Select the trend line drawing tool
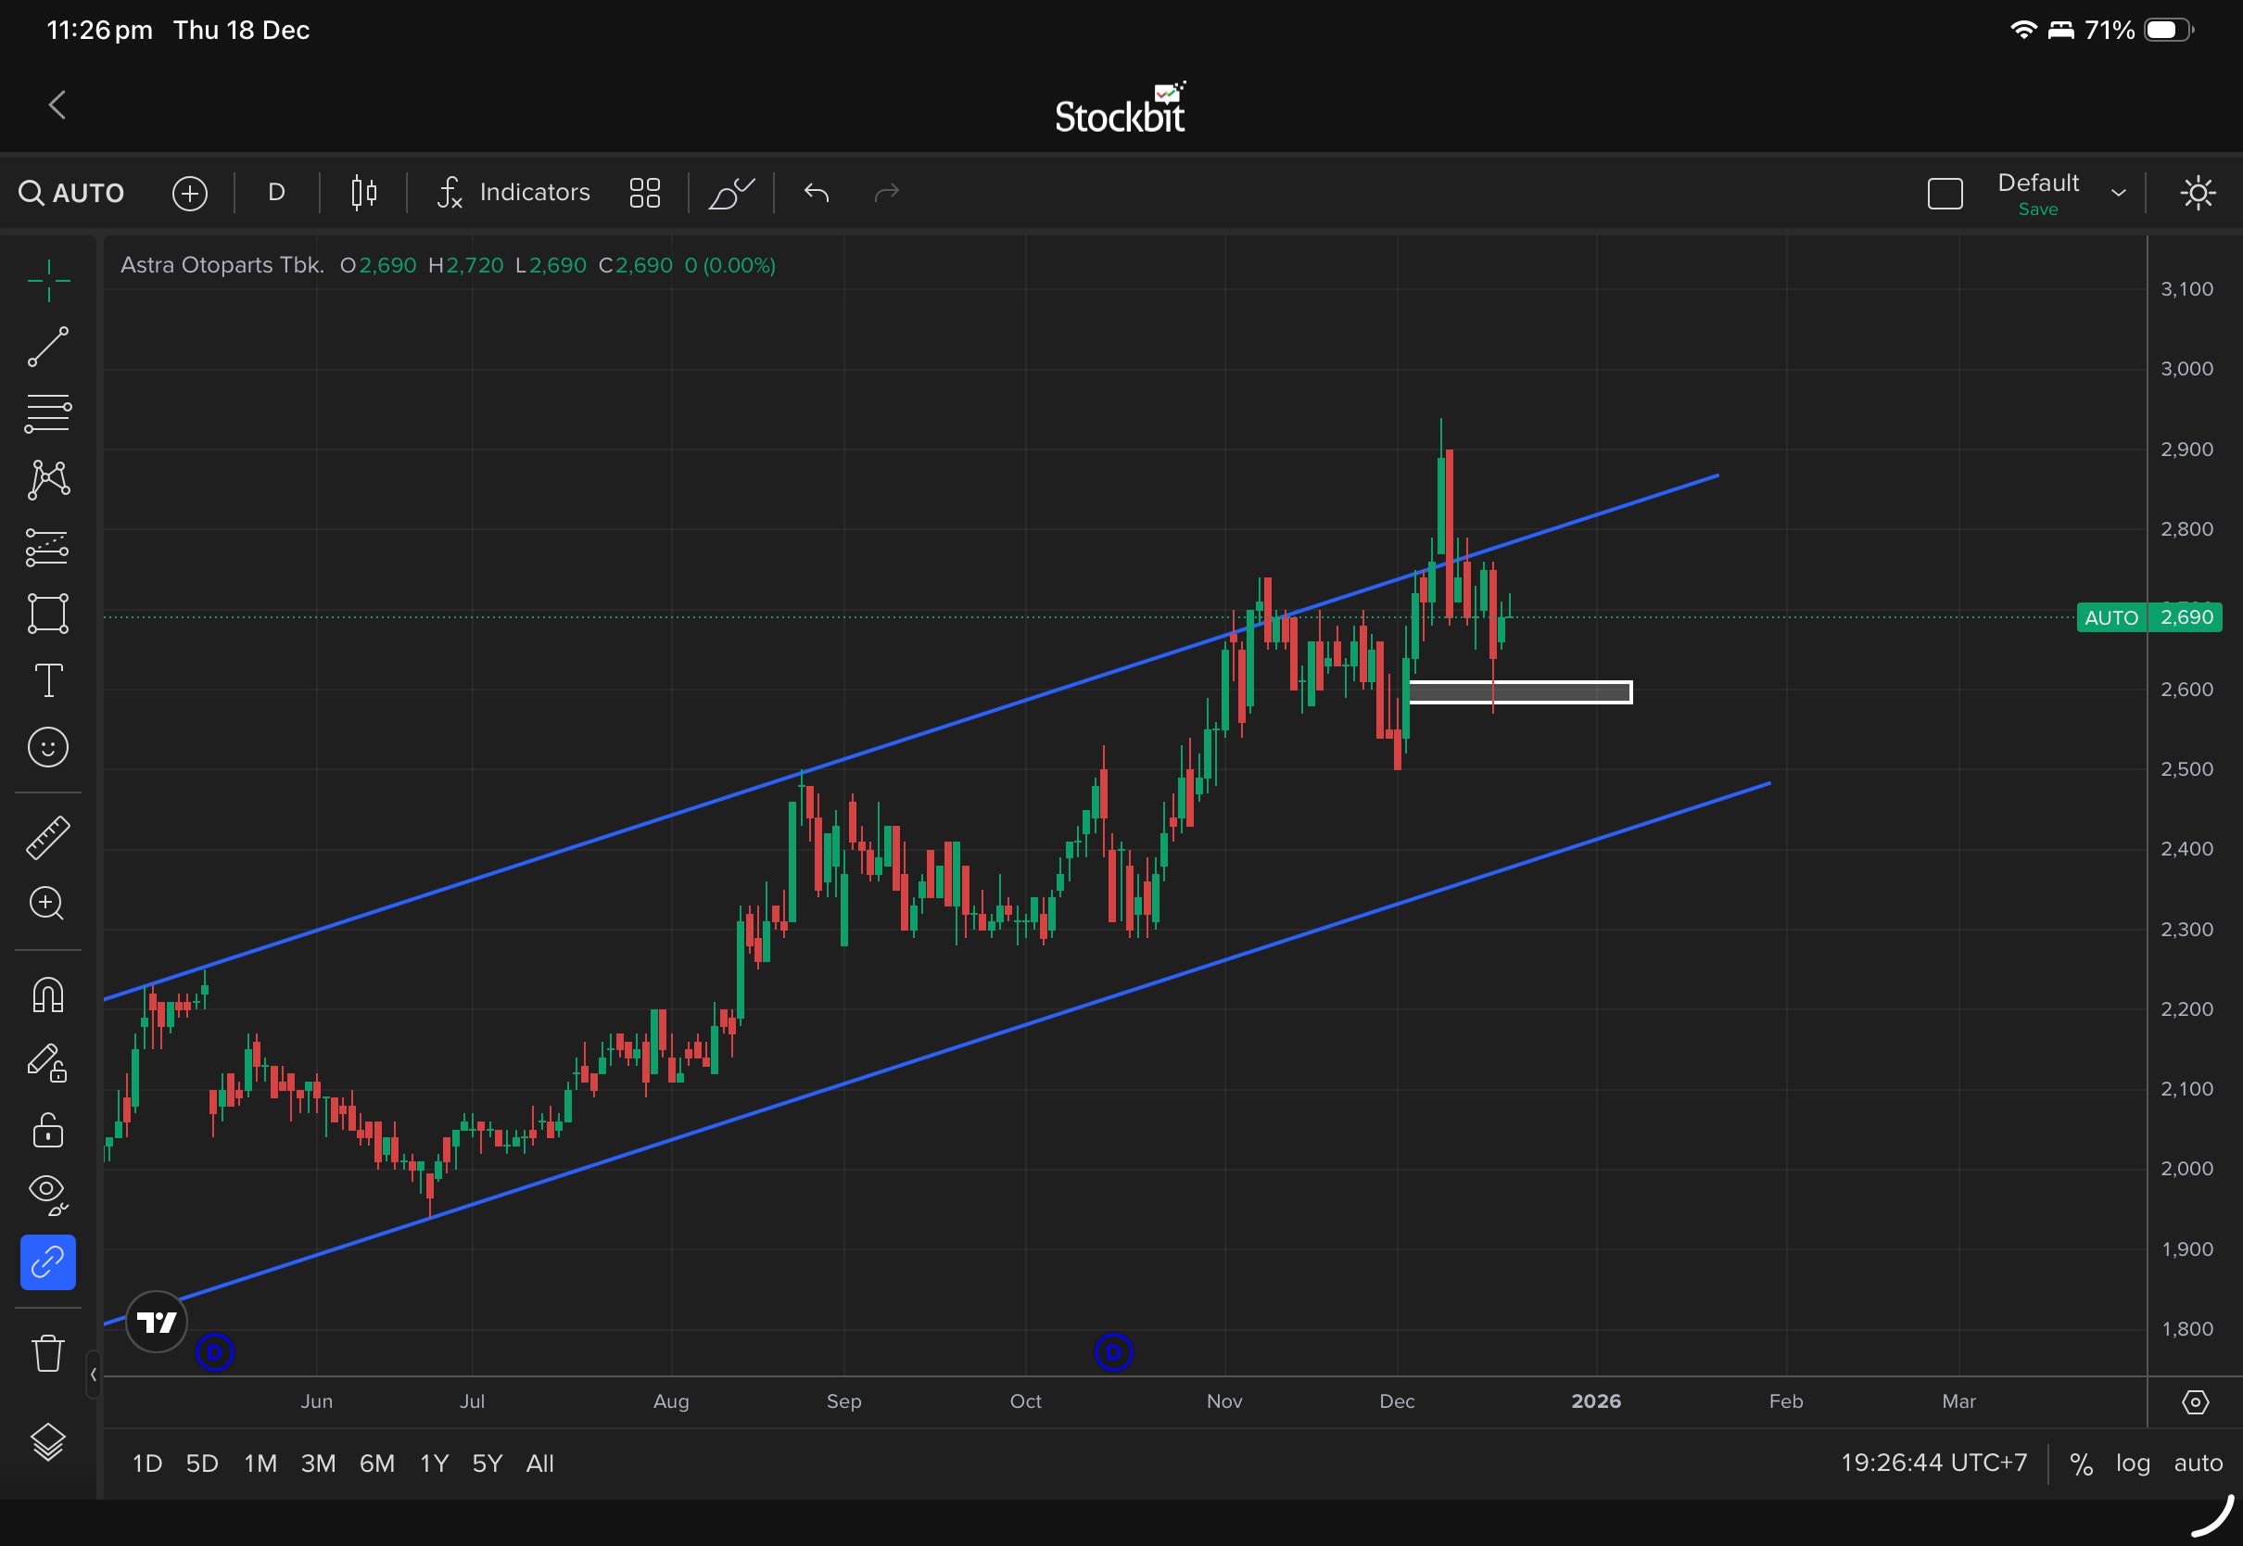The width and height of the screenshot is (2243, 1546). tap(47, 347)
